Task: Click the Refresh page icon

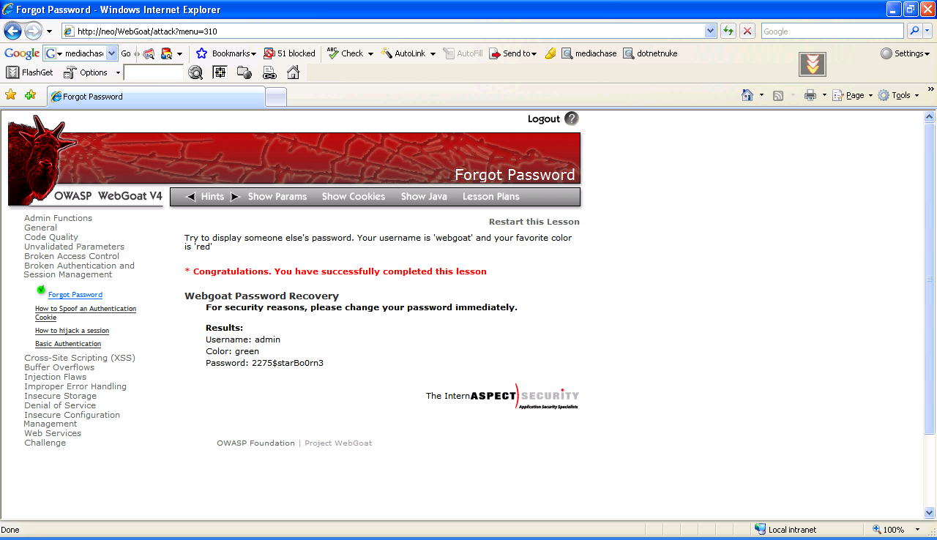Action: click(728, 31)
